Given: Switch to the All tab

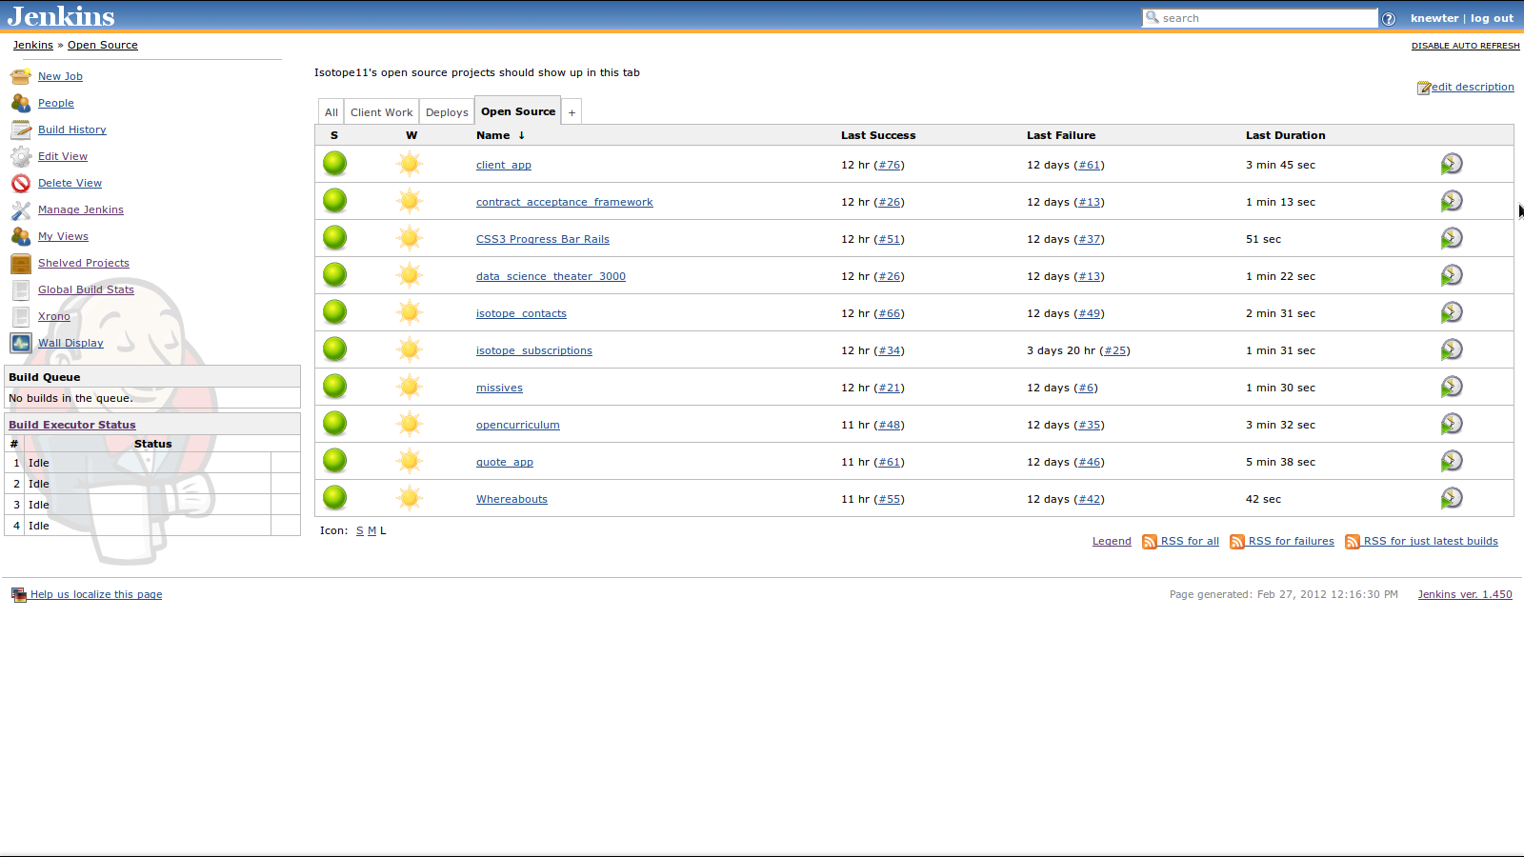Looking at the screenshot, I should tap(331, 112).
